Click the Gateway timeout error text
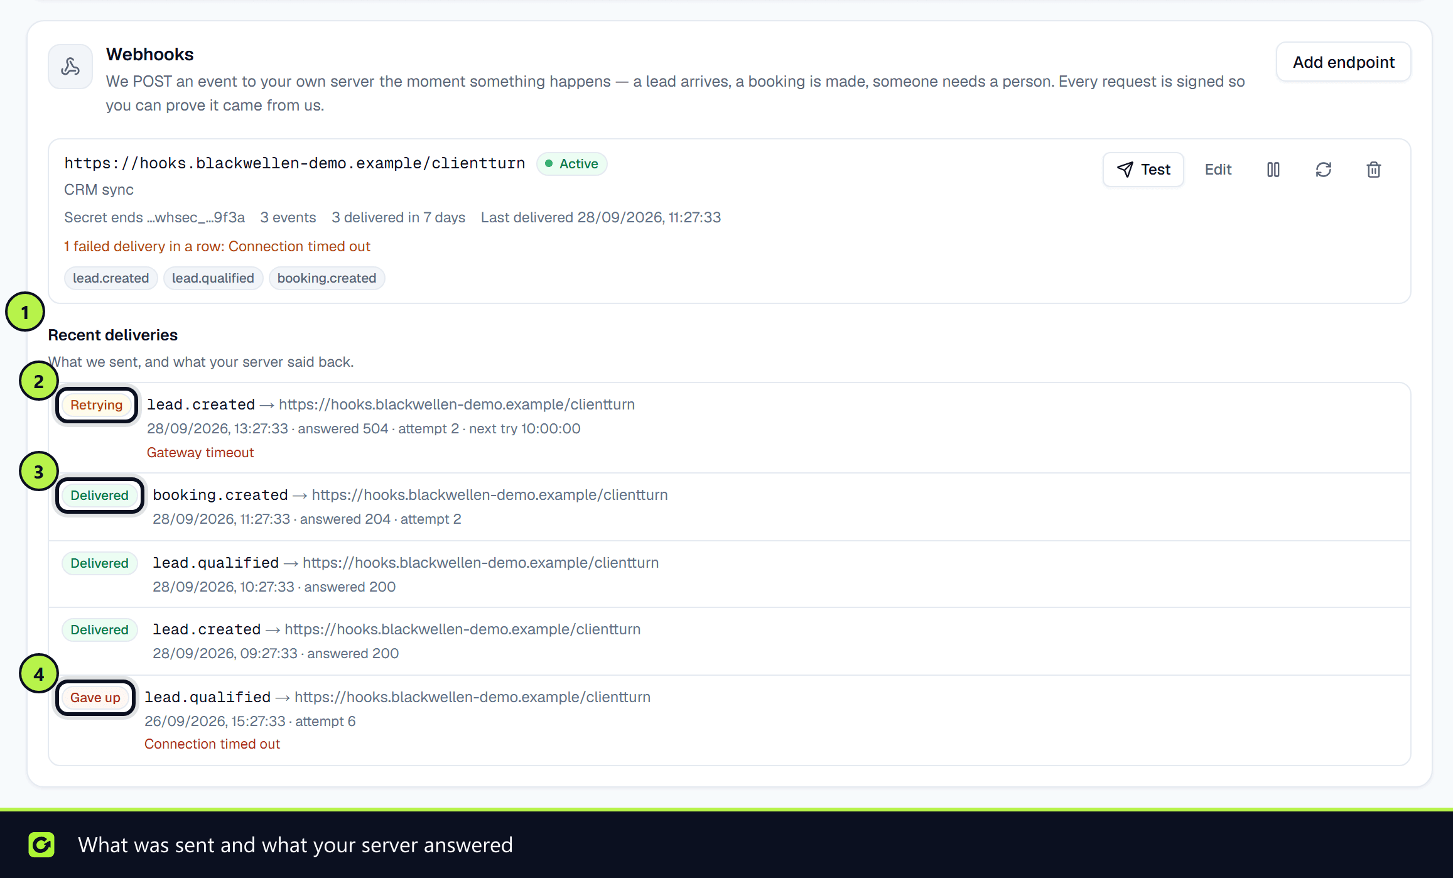The image size is (1453, 878). pyautogui.click(x=200, y=452)
